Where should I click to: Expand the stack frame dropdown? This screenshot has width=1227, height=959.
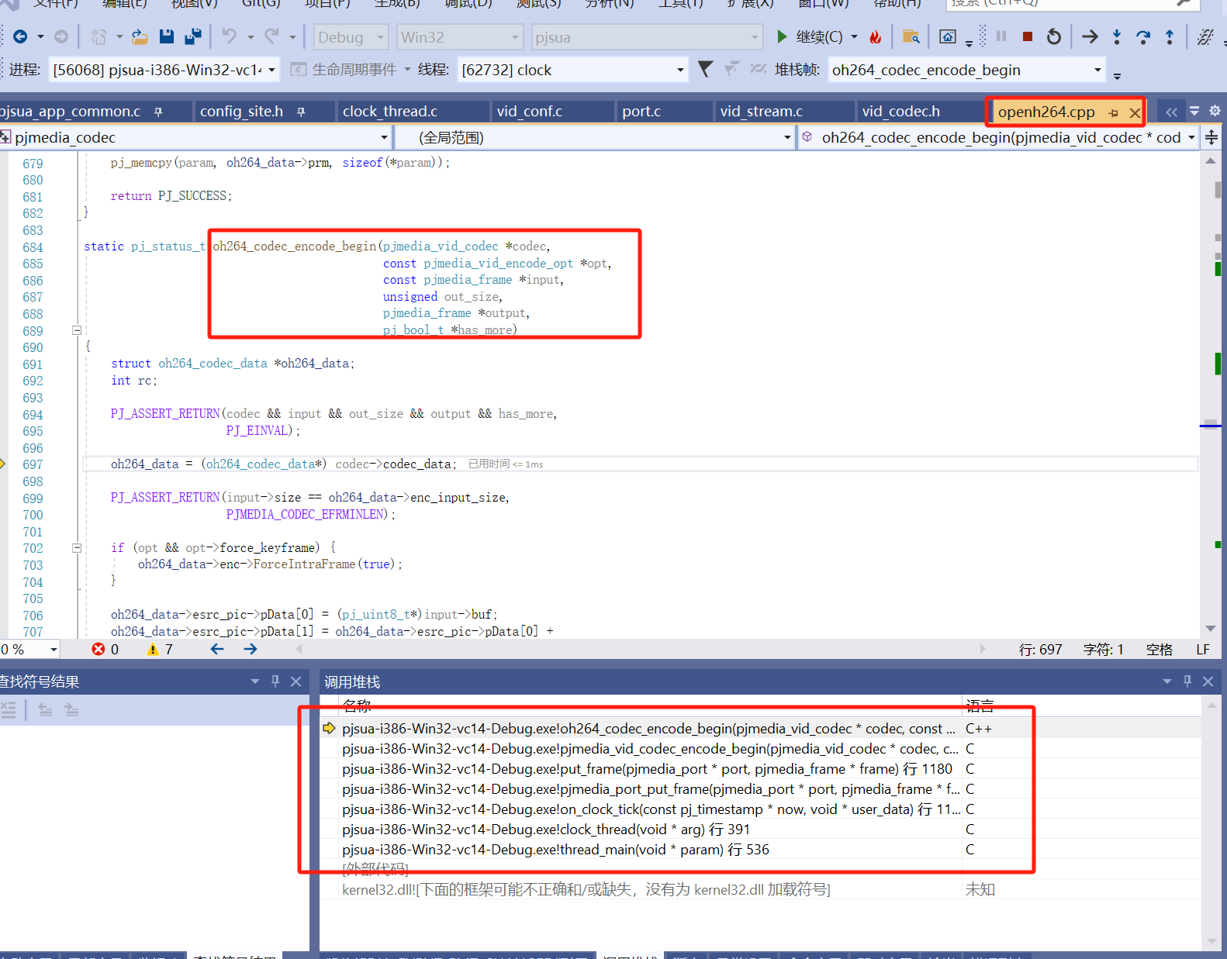pos(1097,70)
